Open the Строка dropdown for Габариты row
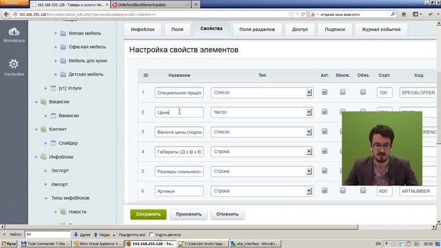Viewport: 441px width, 248px height. [262, 152]
